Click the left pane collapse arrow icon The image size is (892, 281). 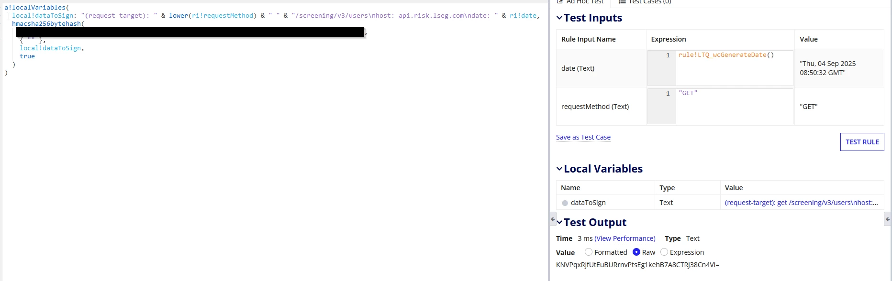[553, 219]
